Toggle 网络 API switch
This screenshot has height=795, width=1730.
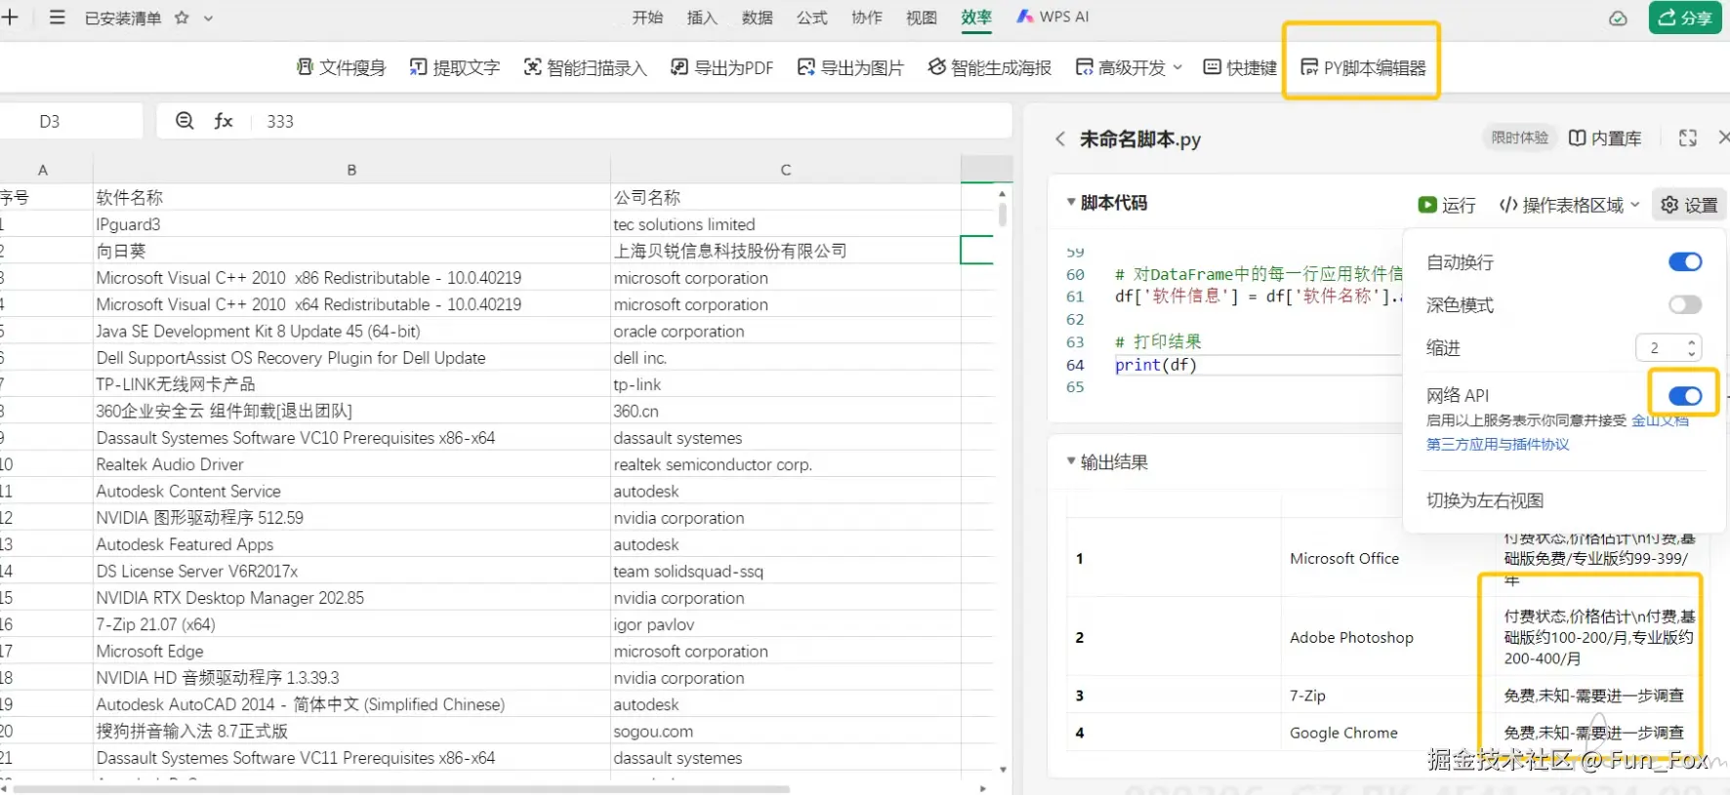click(x=1685, y=395)
